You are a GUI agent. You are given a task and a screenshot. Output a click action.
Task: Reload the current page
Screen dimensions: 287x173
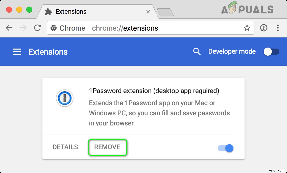(x=37, y=28)
